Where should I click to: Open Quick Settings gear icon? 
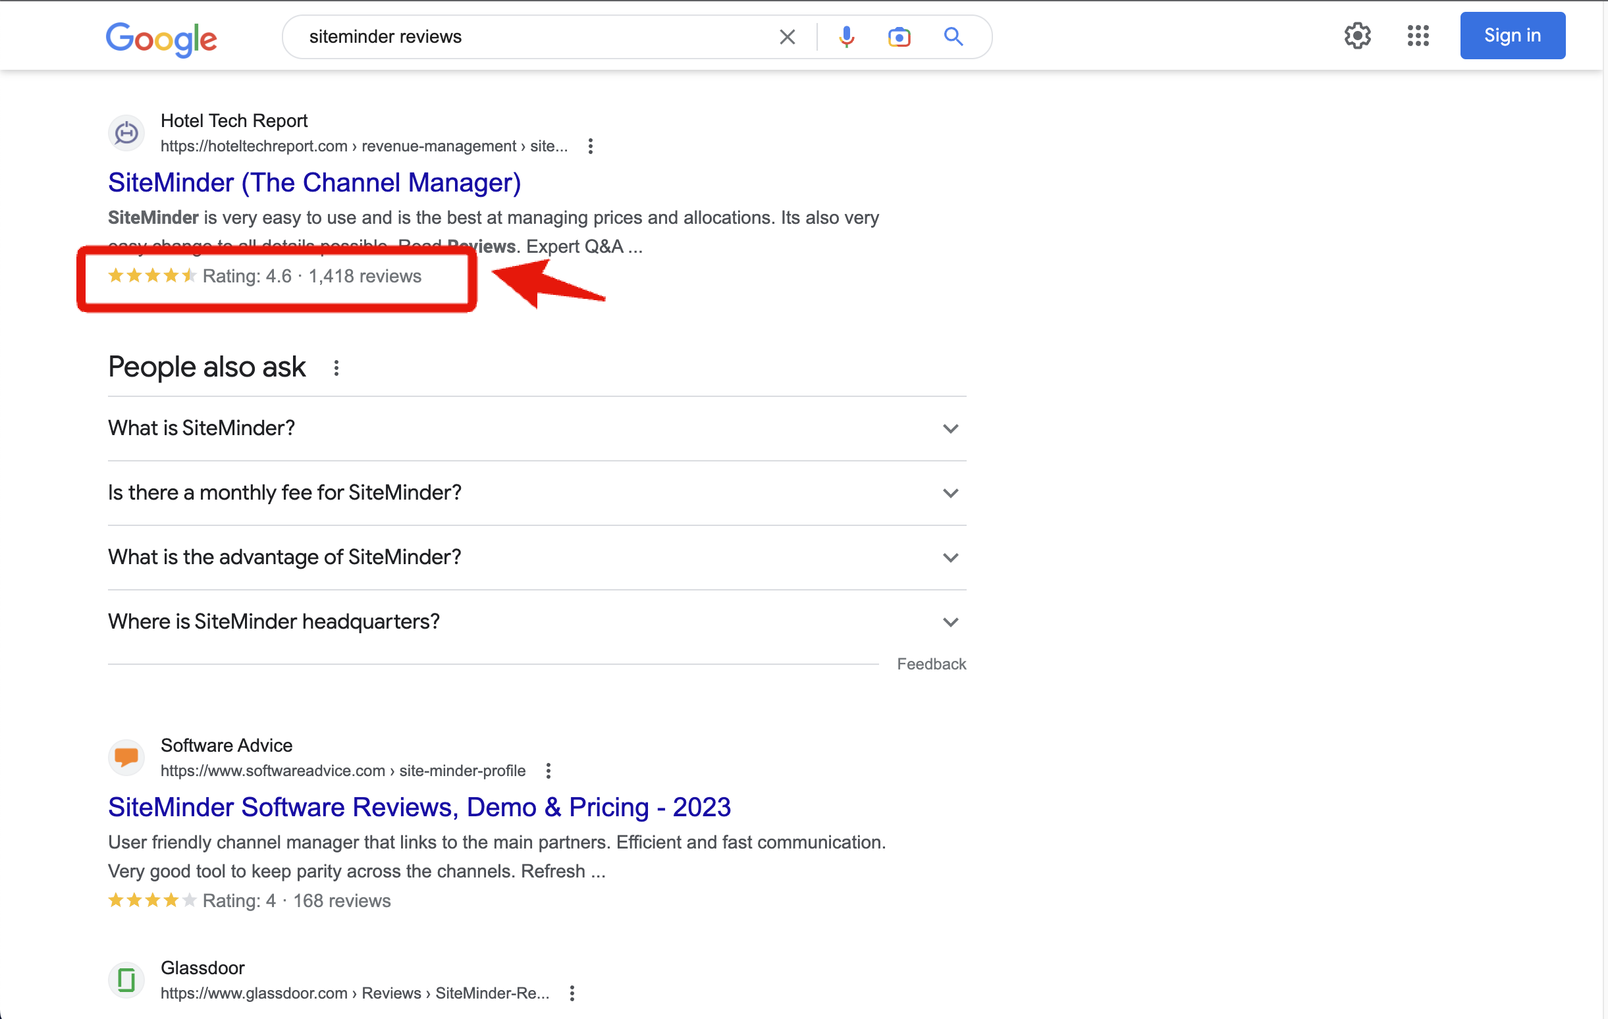pyautogui.click(x=1357, y=36)
